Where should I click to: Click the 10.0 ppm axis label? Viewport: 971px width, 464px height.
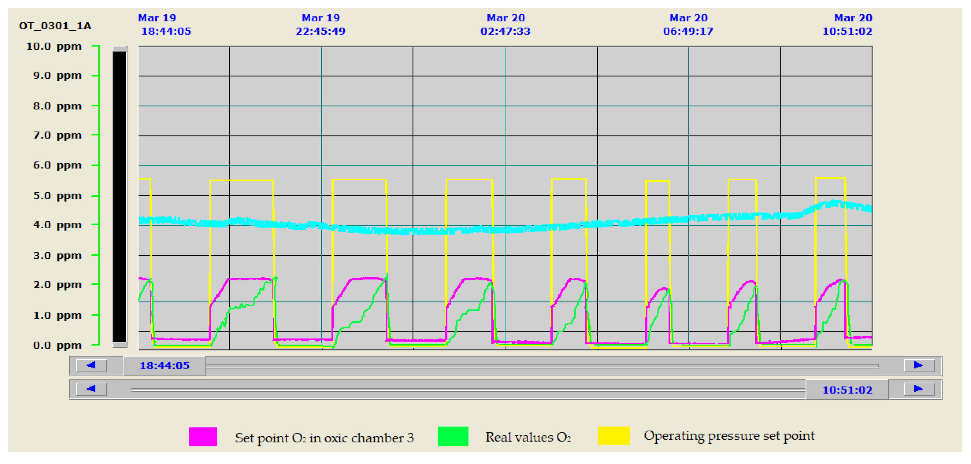[54, 46]
